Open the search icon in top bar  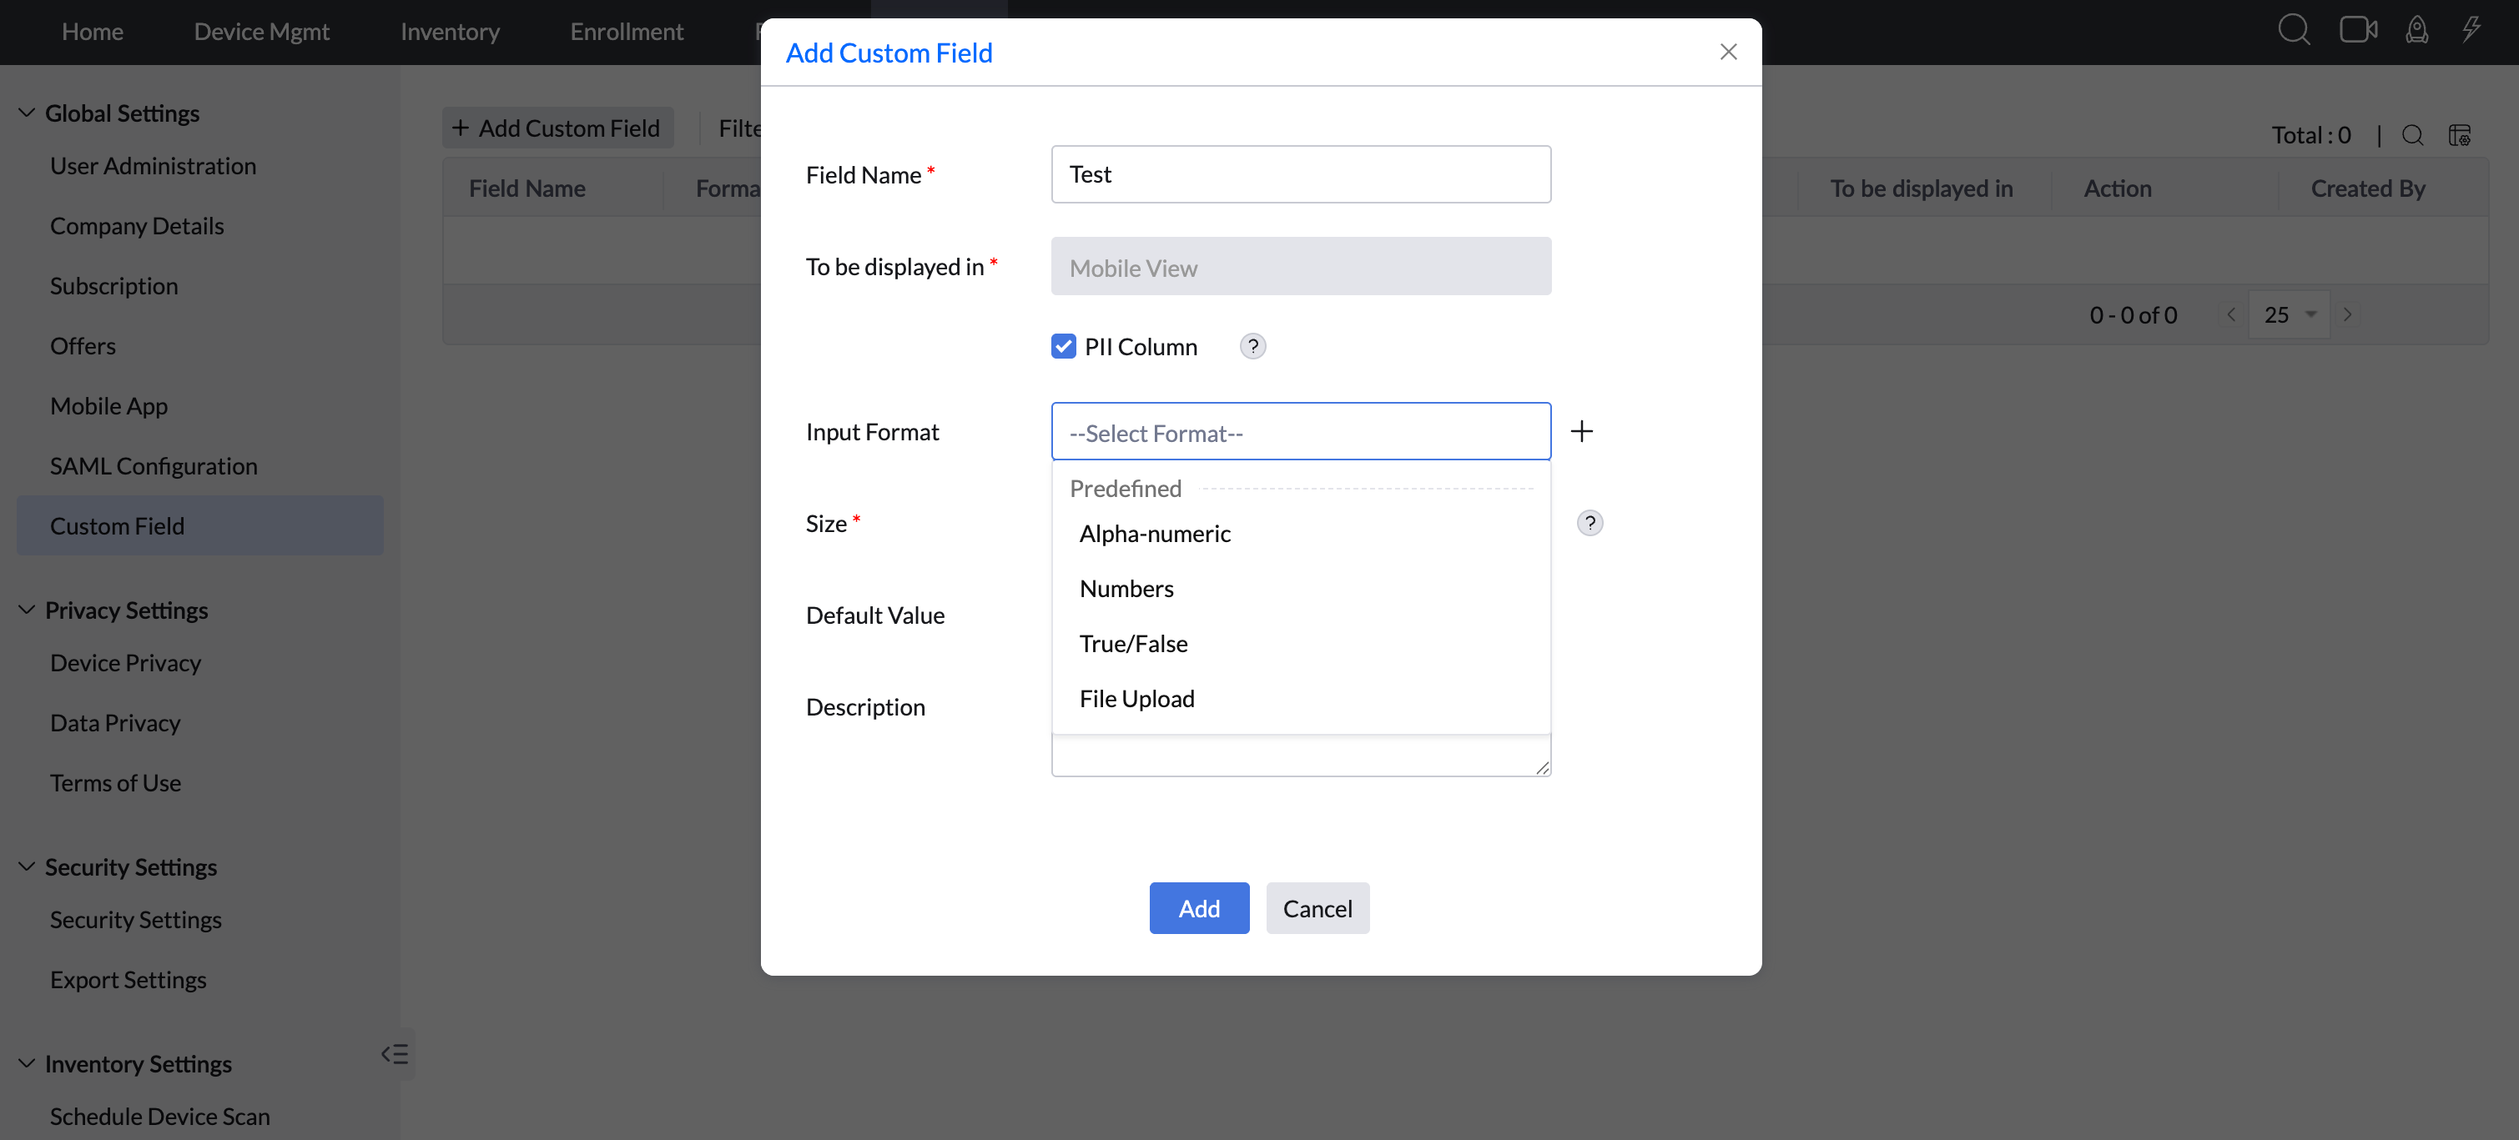pos(2293,30)
